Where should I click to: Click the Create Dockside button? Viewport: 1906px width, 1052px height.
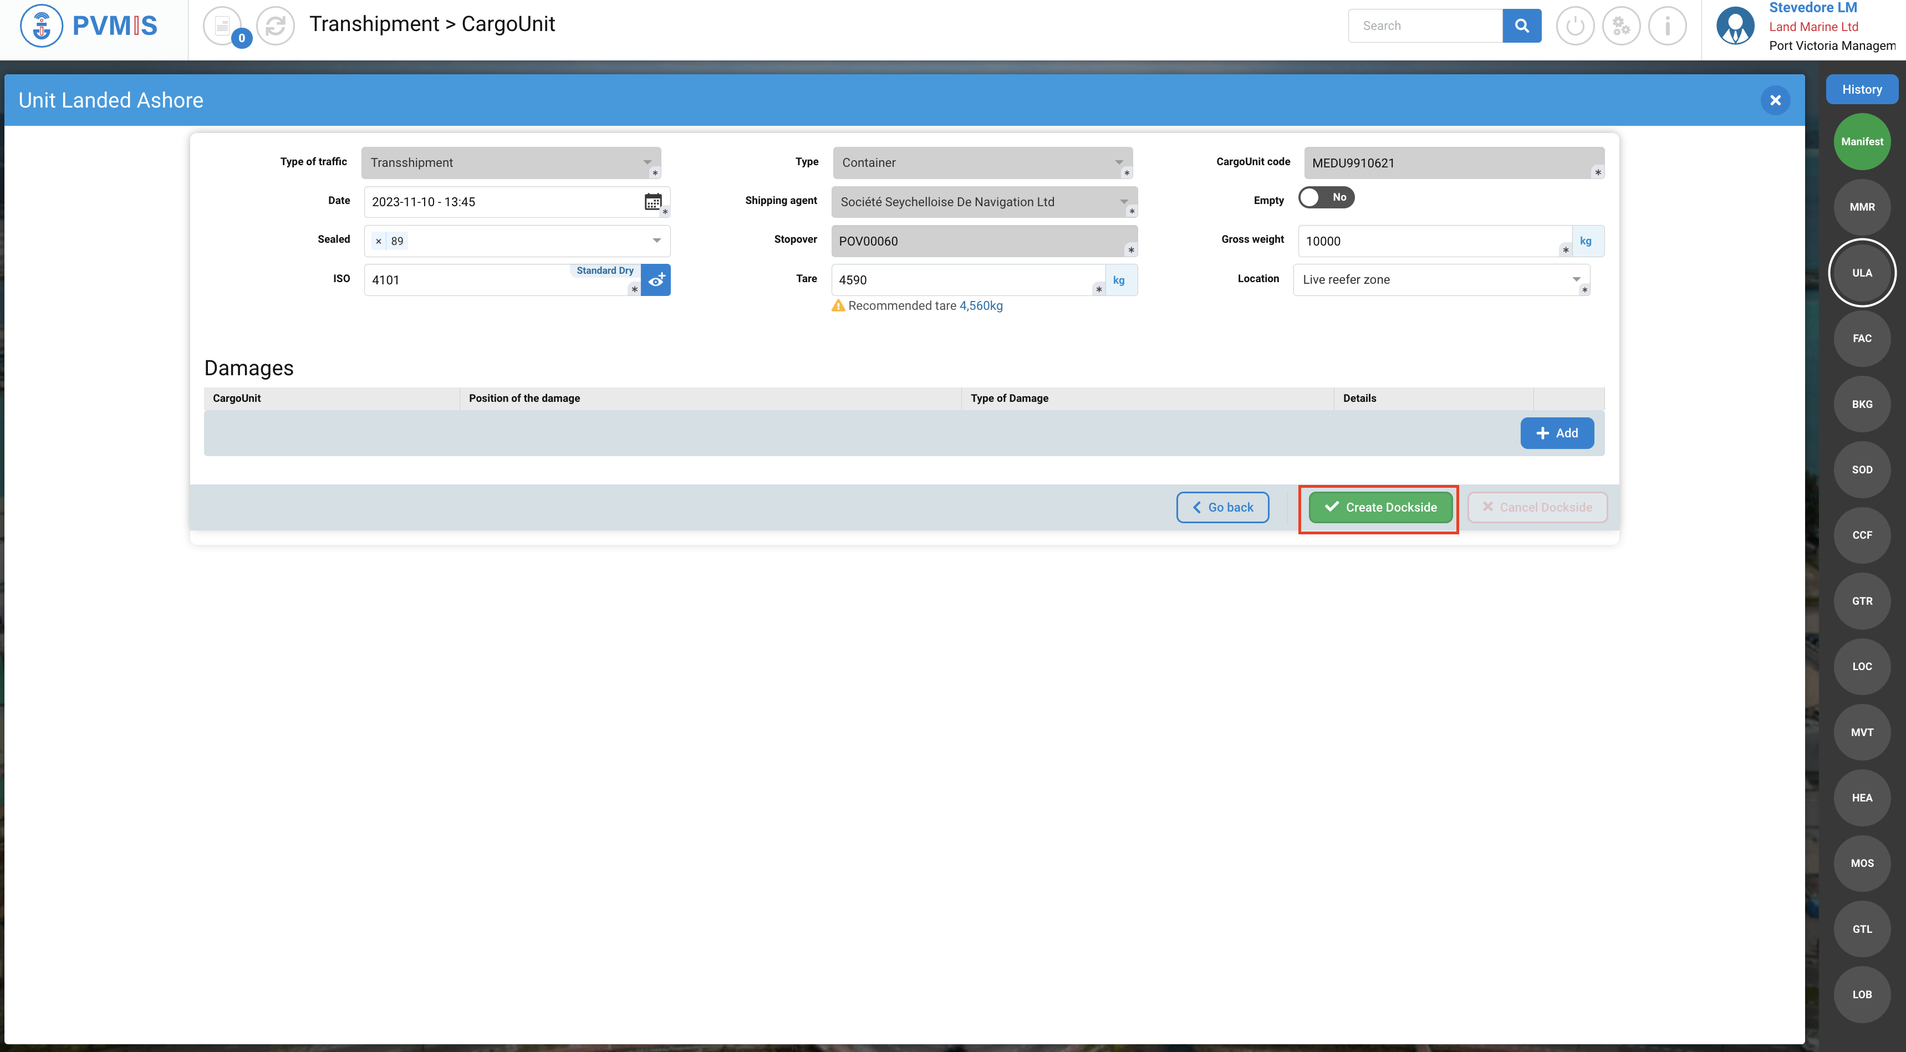(1380, 508)
